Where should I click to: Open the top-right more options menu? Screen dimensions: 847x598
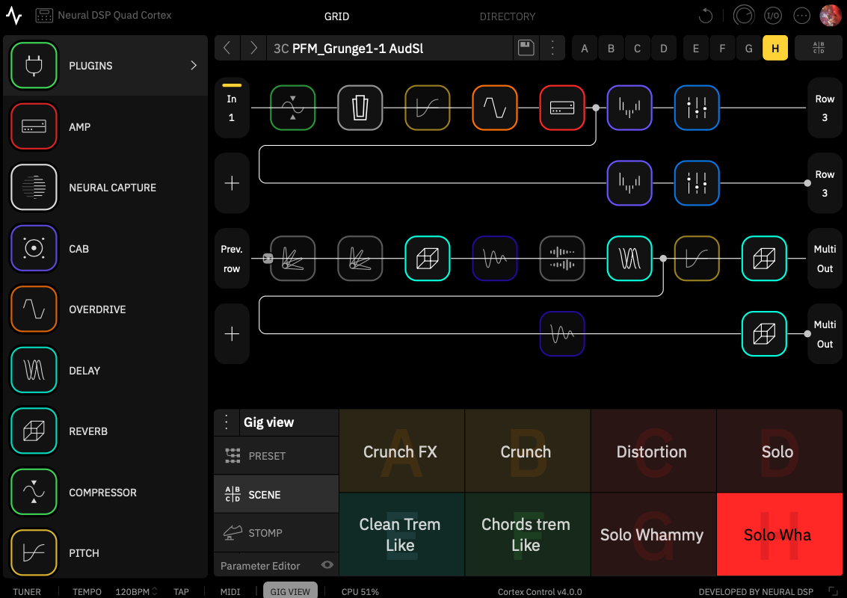(801, 16)
